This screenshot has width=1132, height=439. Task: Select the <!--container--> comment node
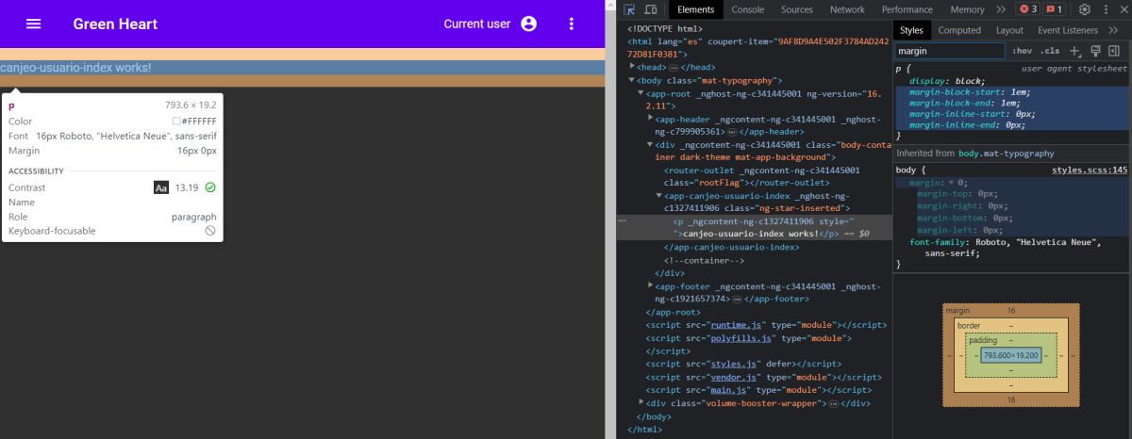click(705, 260)
